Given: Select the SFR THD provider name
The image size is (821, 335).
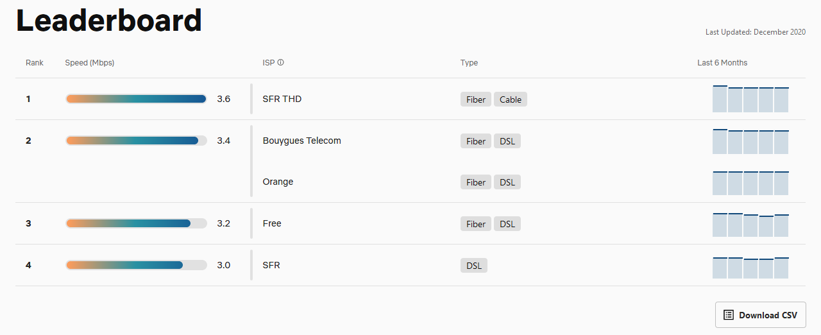Looking at the screenshot, I should (x=282, y=99).
